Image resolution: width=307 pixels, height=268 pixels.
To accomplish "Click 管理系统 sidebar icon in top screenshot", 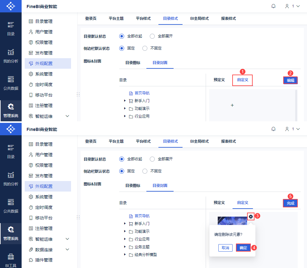I will (11, 111).
